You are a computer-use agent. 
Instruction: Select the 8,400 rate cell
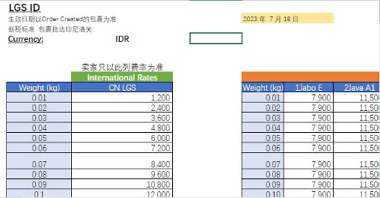tap(122, 164)
